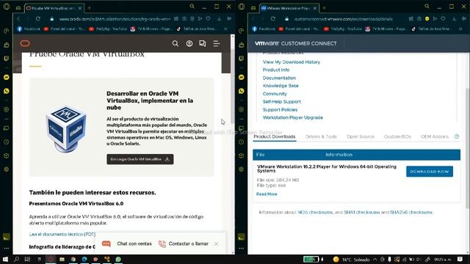Screen dimensions: 470x264
Task: Expand more bookmarks in the right browser bookmarks bar
Action: click(x=460, y=29)
